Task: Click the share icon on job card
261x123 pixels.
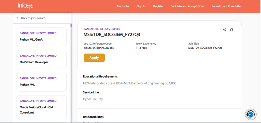Action: [x=225, y=30]
